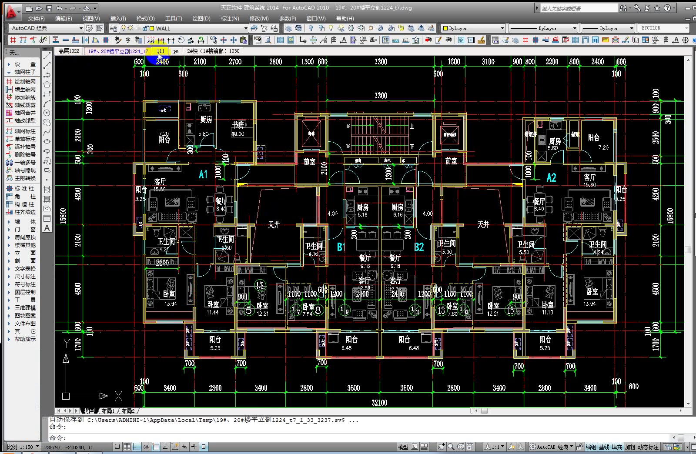This screenshot has height=454, width=696.
Task: Click the yellow layer color swatch
Action: pyautogui.click(x=152, y=28)
